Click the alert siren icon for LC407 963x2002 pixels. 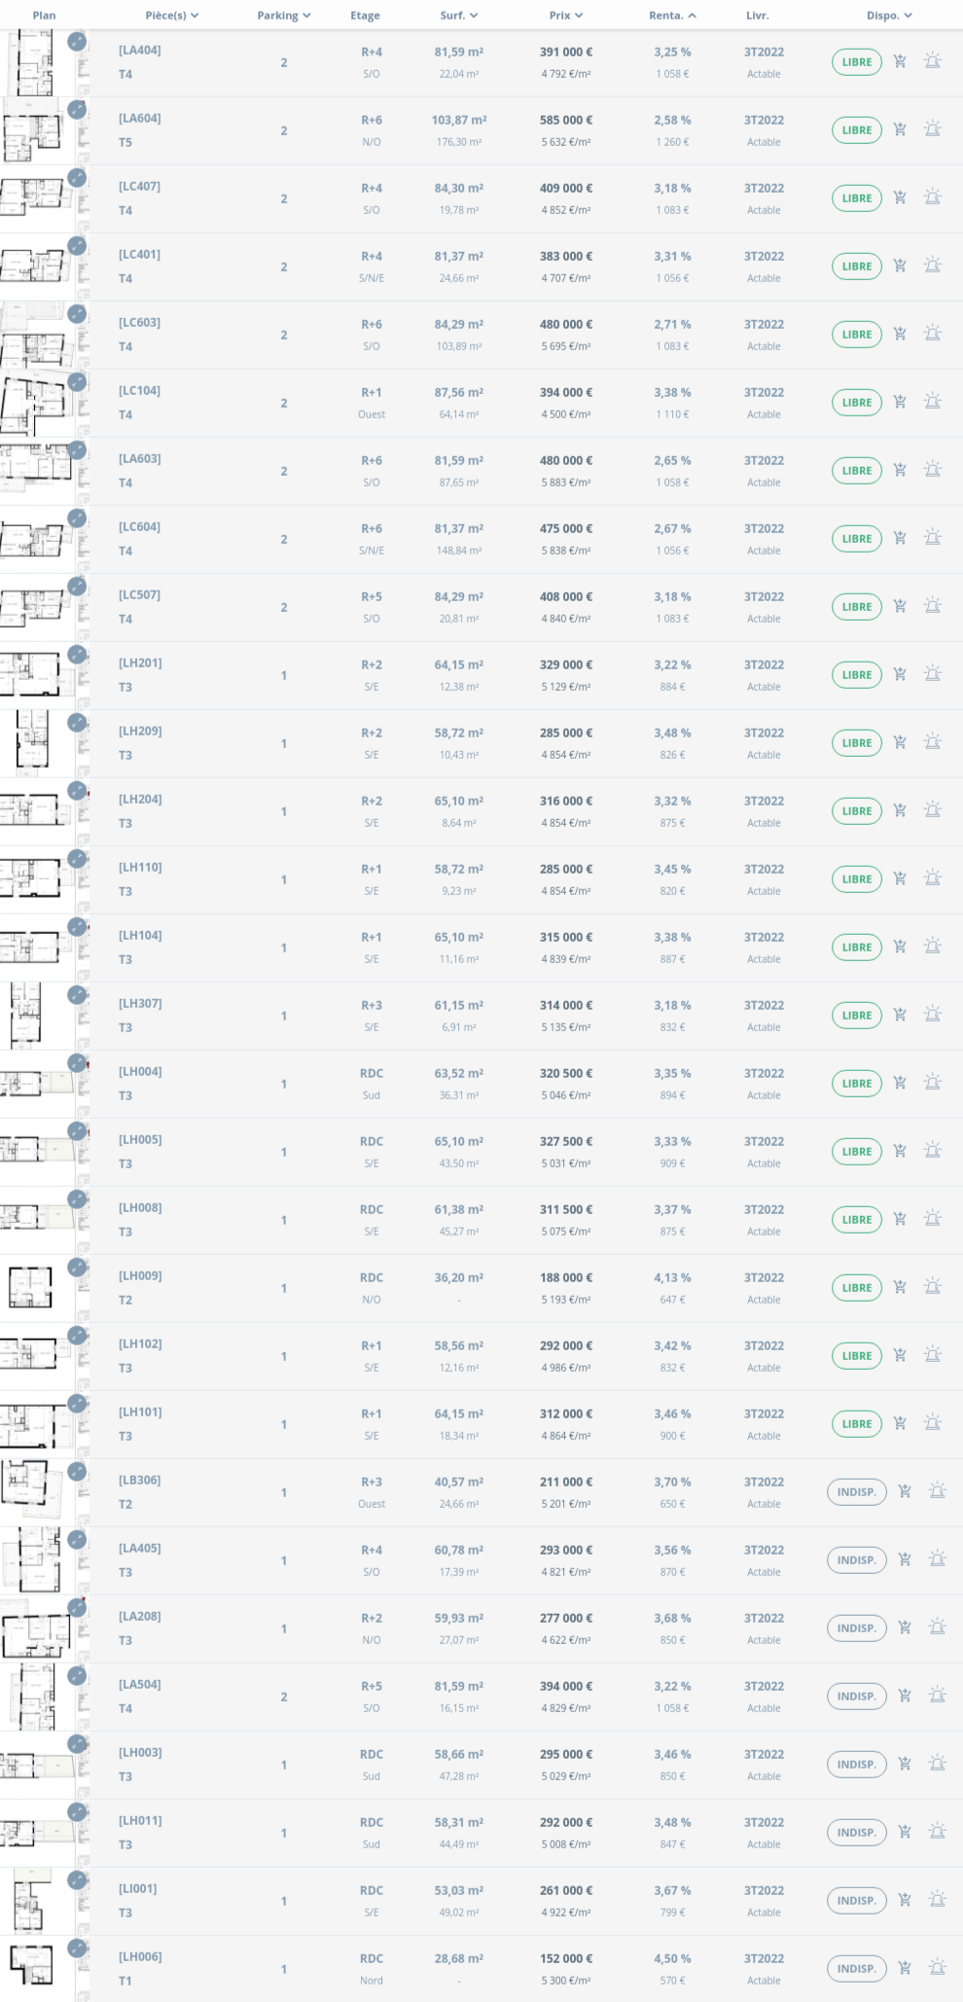pyautogui.click(x=932, y=197)
